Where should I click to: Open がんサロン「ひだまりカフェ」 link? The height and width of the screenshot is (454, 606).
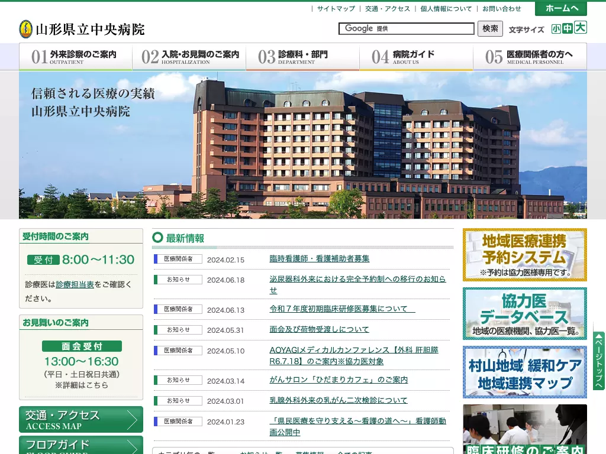tap(339, 380)
